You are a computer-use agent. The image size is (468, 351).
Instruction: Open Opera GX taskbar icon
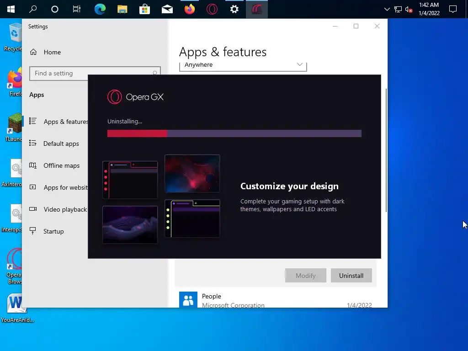tap(212, 9)
